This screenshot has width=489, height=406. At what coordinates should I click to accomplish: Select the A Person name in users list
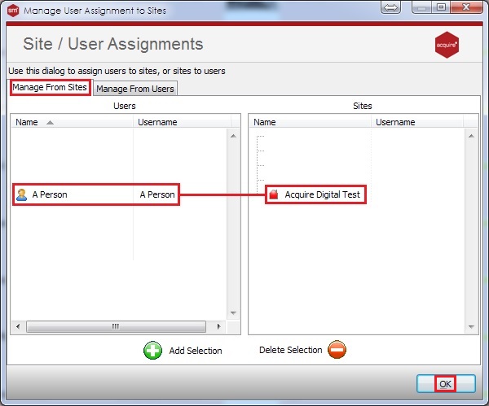tap(50, 195)
